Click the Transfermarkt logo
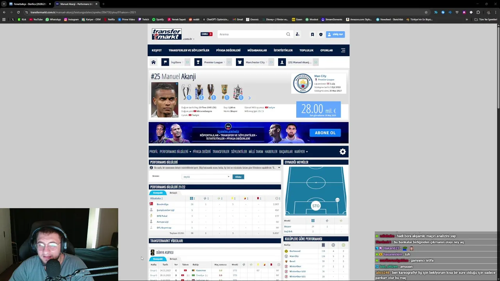This screenshot has height=281, width=500. 167,34
